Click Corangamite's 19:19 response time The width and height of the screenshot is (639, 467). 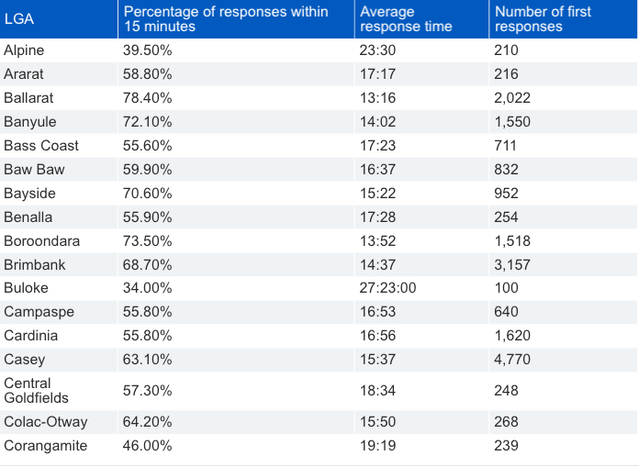[x=377, y=446]
